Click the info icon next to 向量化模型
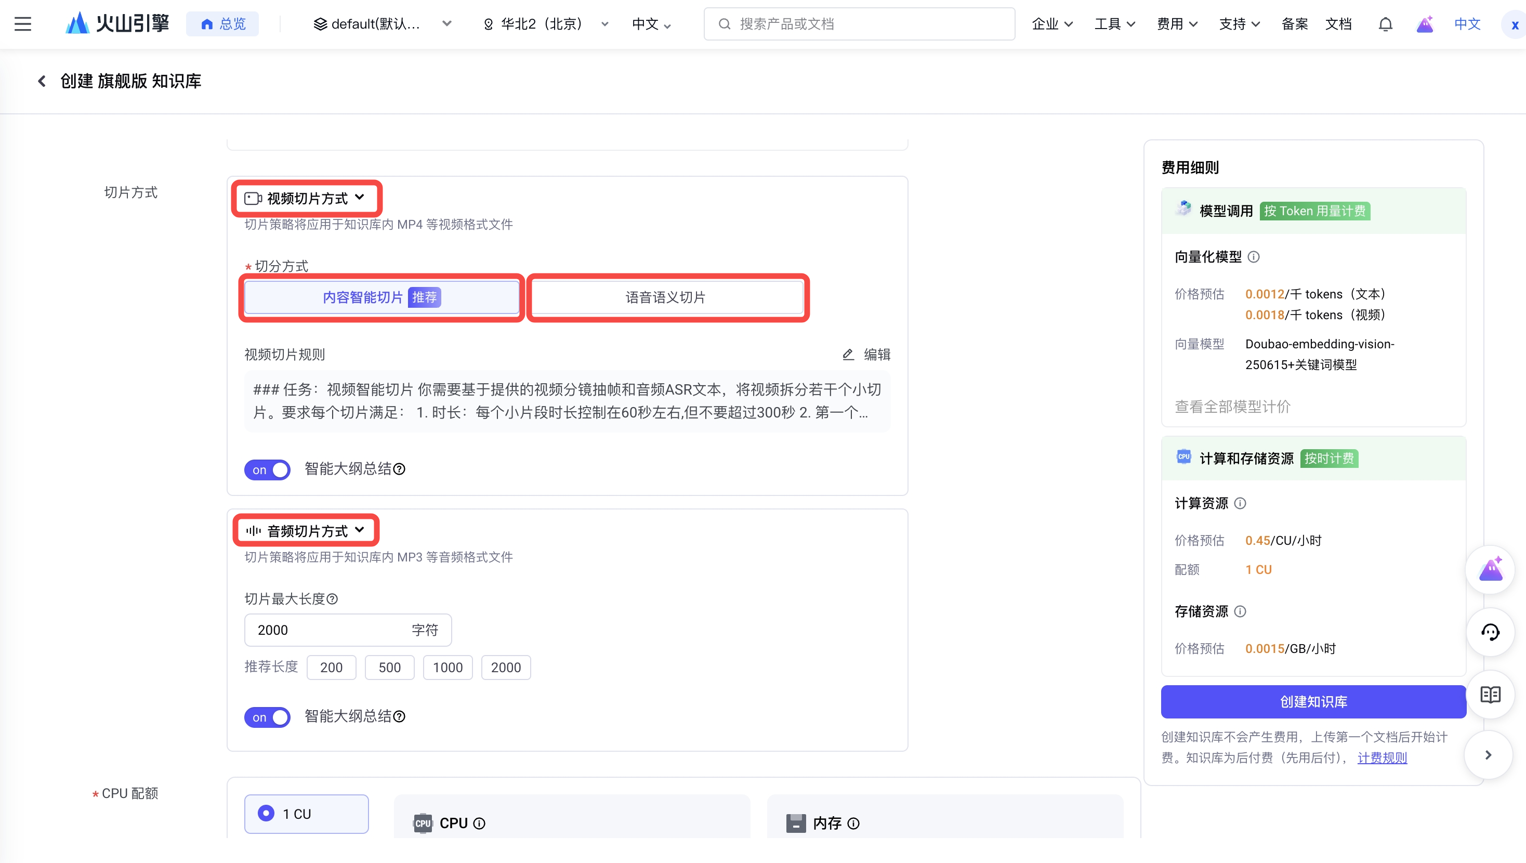 pyautogui.click(x=1254, y=257)
